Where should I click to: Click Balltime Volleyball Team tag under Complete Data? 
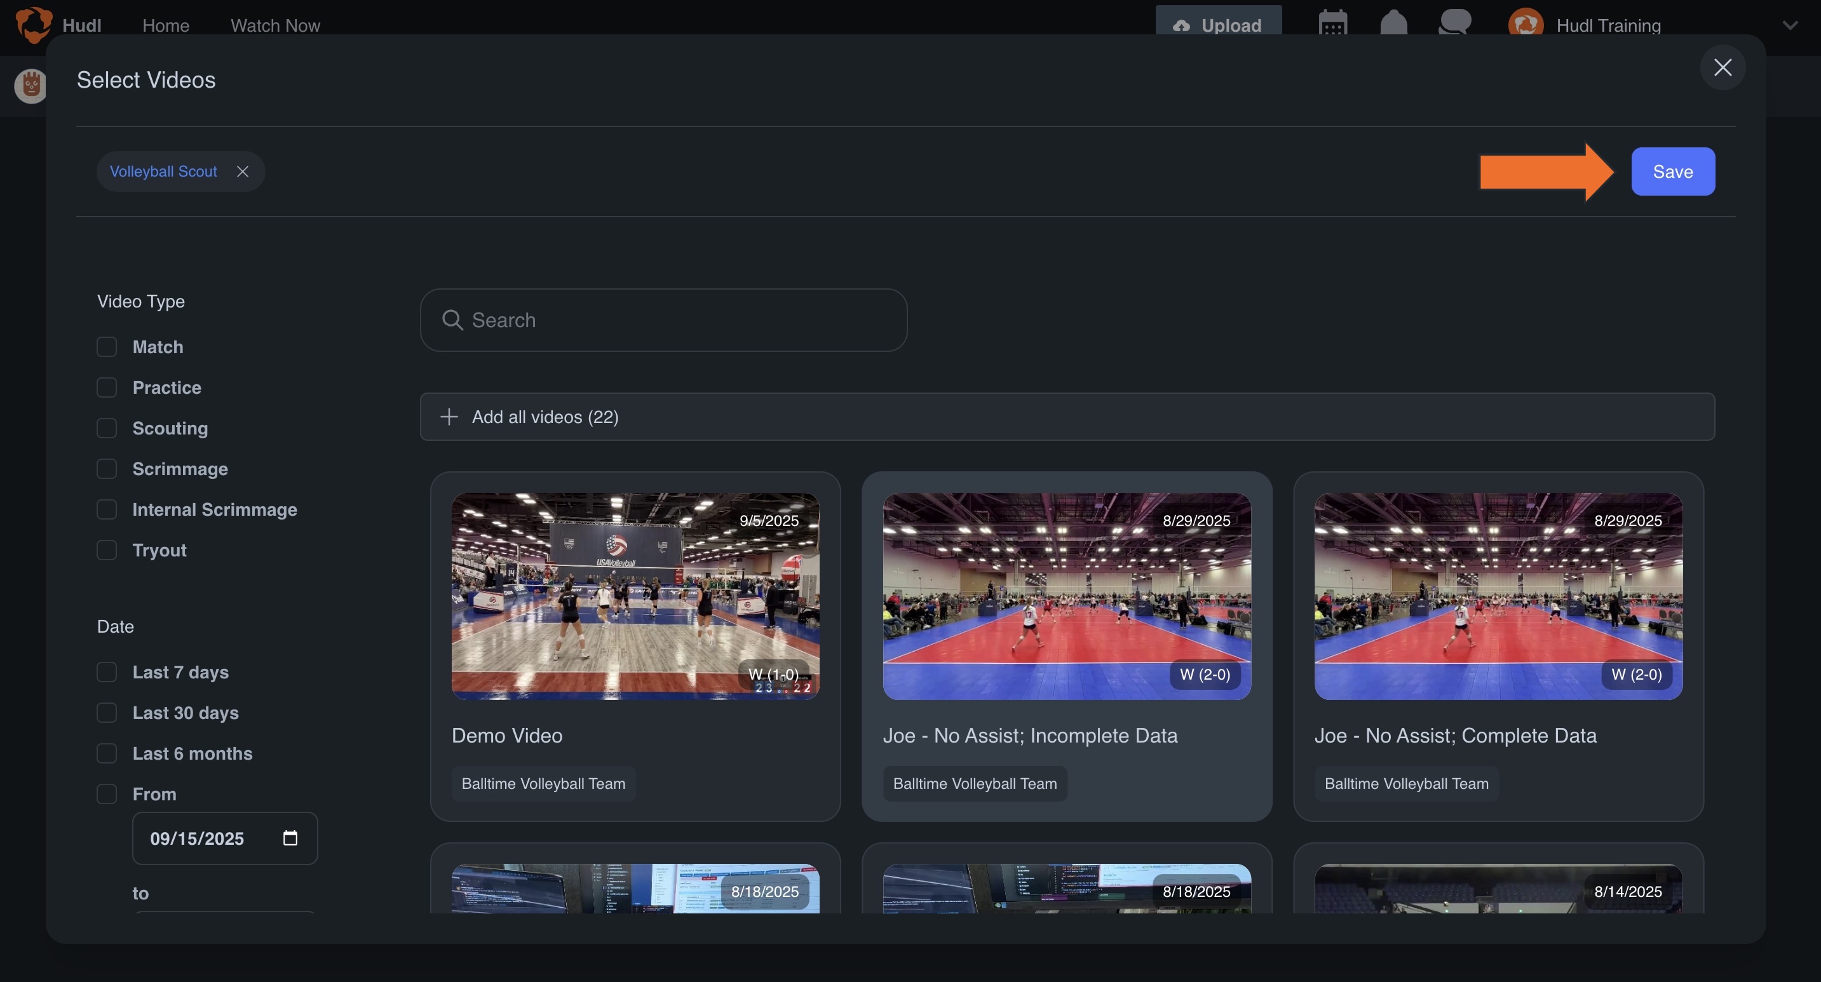1406,783
